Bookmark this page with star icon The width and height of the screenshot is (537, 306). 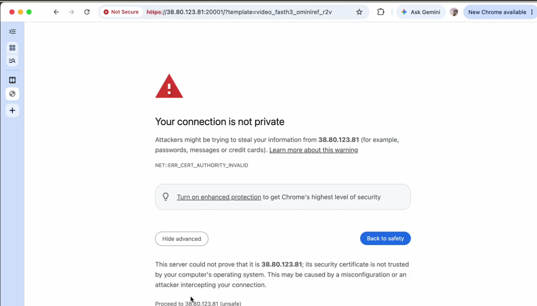click(x=359, y=12)
